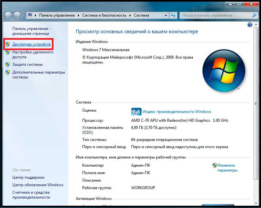Viewport: 261px width, 208px height.
Task: Select the Система и безопасность breadcrumb
Action: click(x=104, y=15)
